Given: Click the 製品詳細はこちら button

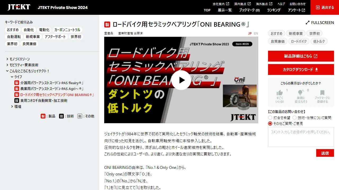Looking at the screenshot, I should tap(301, 56).
